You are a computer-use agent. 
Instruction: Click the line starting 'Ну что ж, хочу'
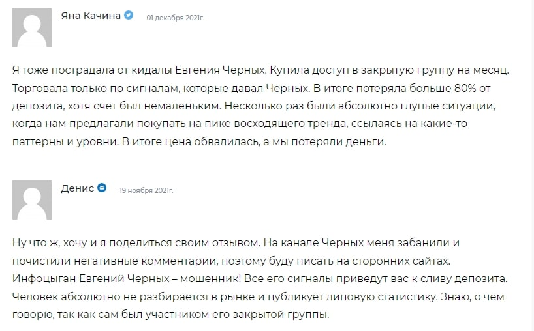pos(236,242)
